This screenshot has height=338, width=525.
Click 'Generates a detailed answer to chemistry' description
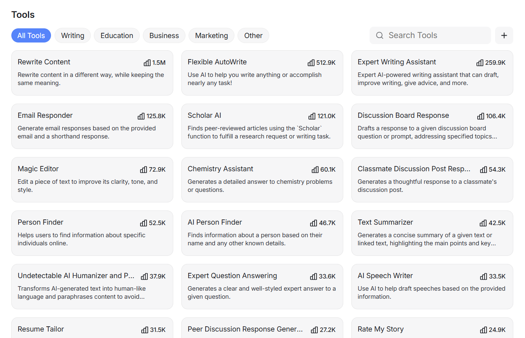pyautogui.click(x=260, y=186)
